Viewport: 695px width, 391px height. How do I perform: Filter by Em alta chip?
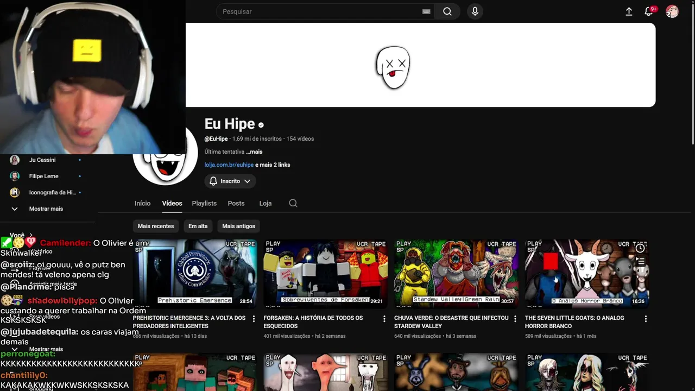[198, 226]
